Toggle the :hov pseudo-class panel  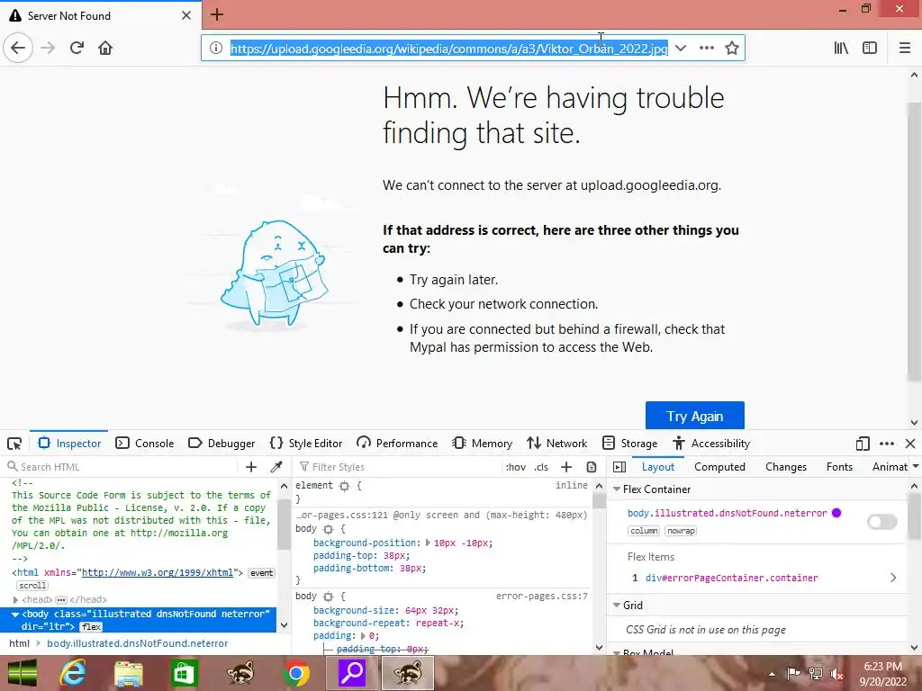click(515, 467)
